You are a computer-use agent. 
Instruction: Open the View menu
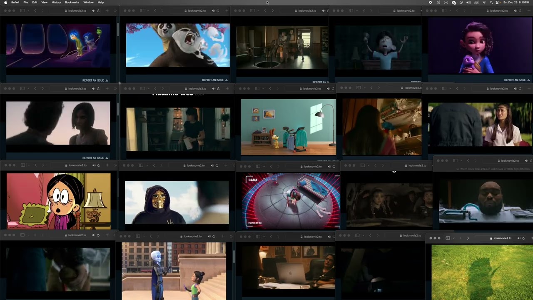tap(44, 2)
